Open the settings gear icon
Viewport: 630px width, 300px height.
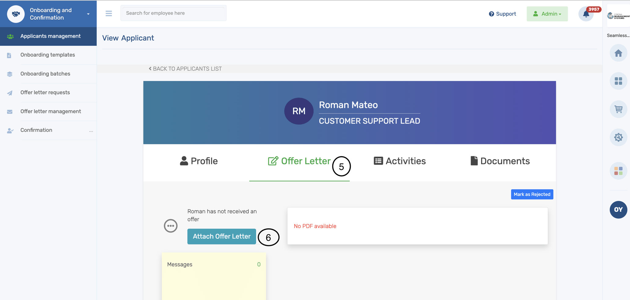(x=618, y=137)
